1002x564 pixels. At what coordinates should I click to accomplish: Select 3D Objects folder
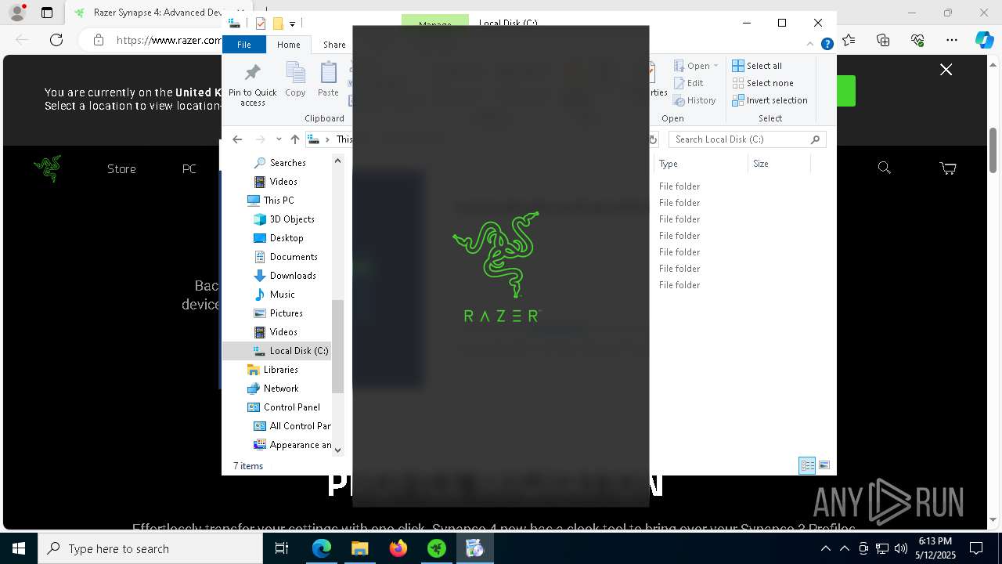tap(292, 219)
